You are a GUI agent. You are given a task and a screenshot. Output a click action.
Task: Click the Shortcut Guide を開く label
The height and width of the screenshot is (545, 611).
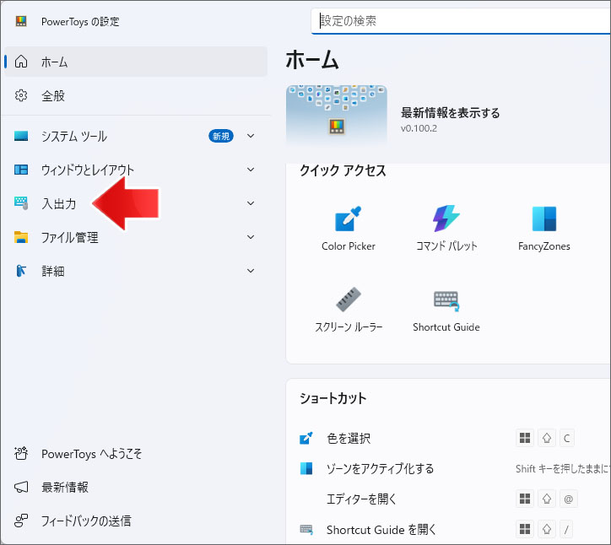click(x=381, y=530)
